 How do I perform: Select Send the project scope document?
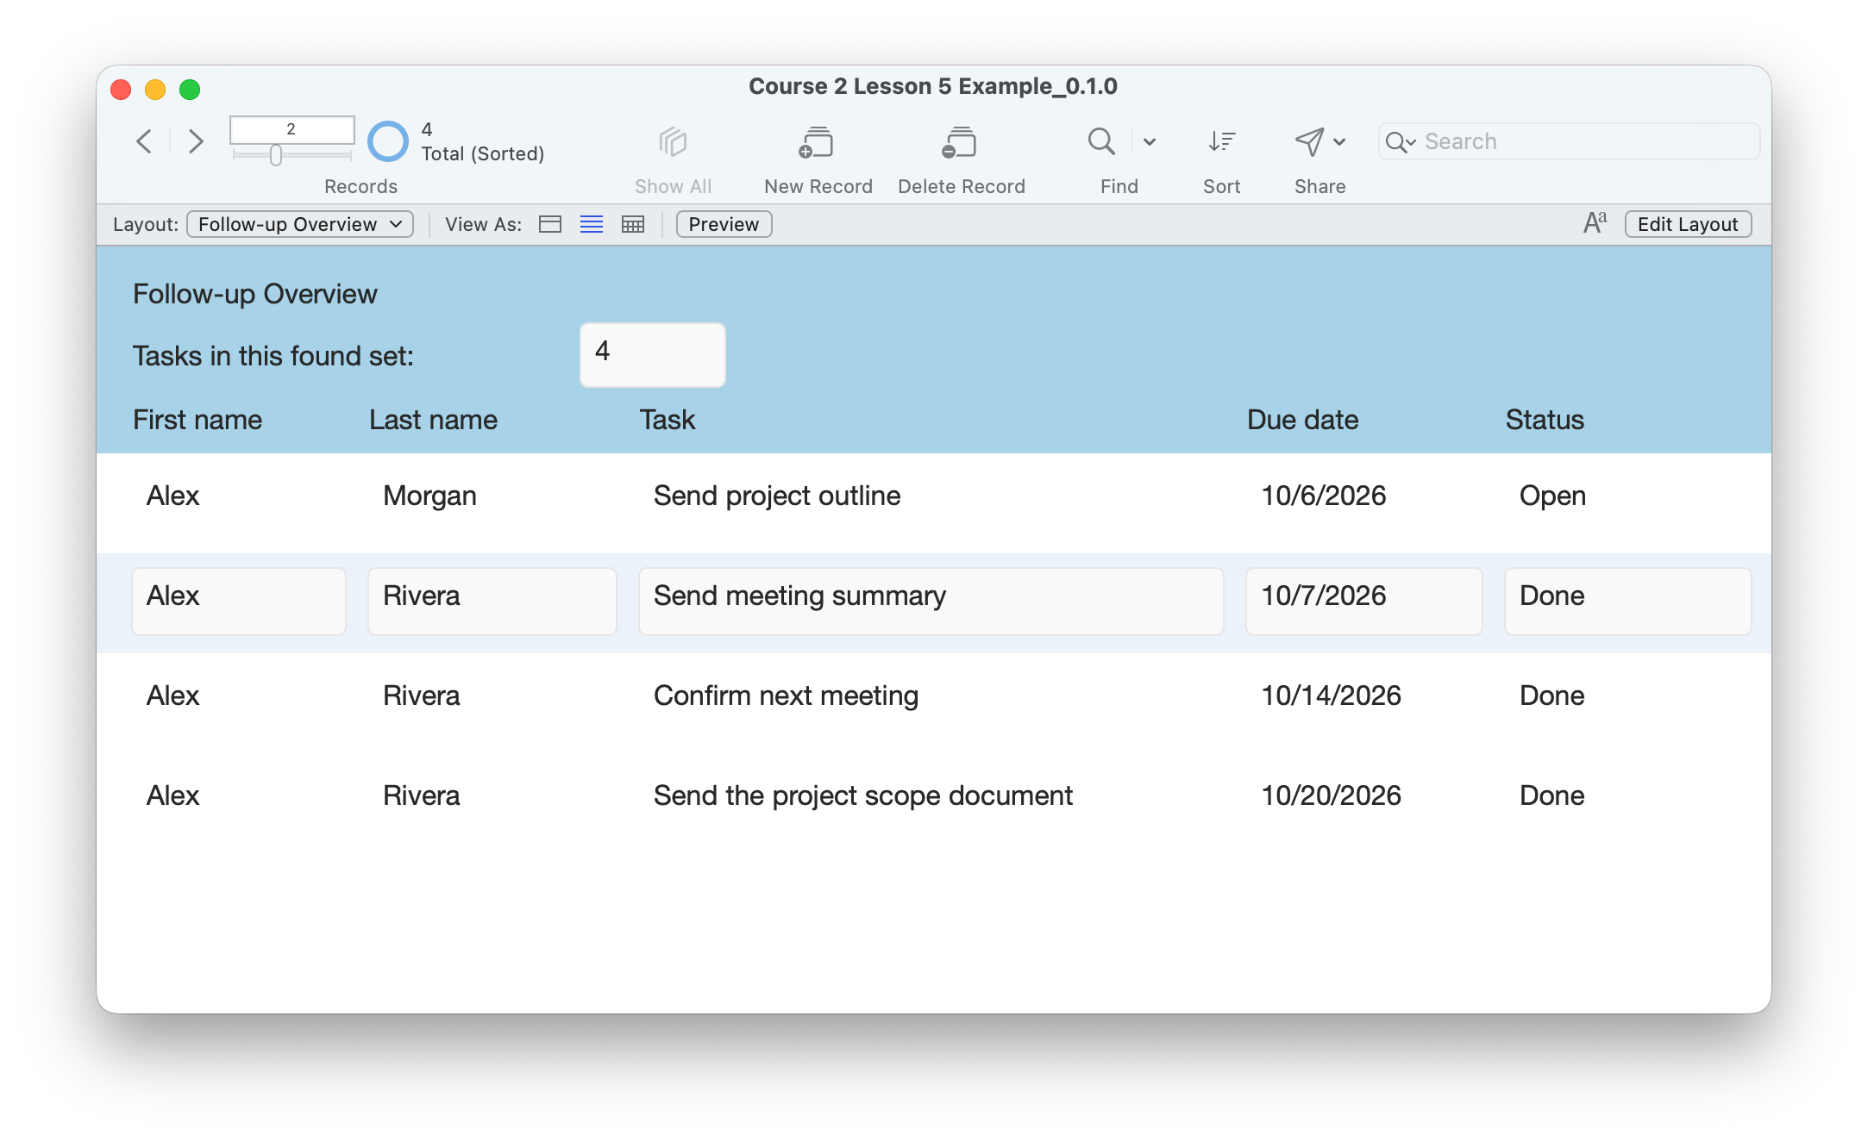coord(863,796)
